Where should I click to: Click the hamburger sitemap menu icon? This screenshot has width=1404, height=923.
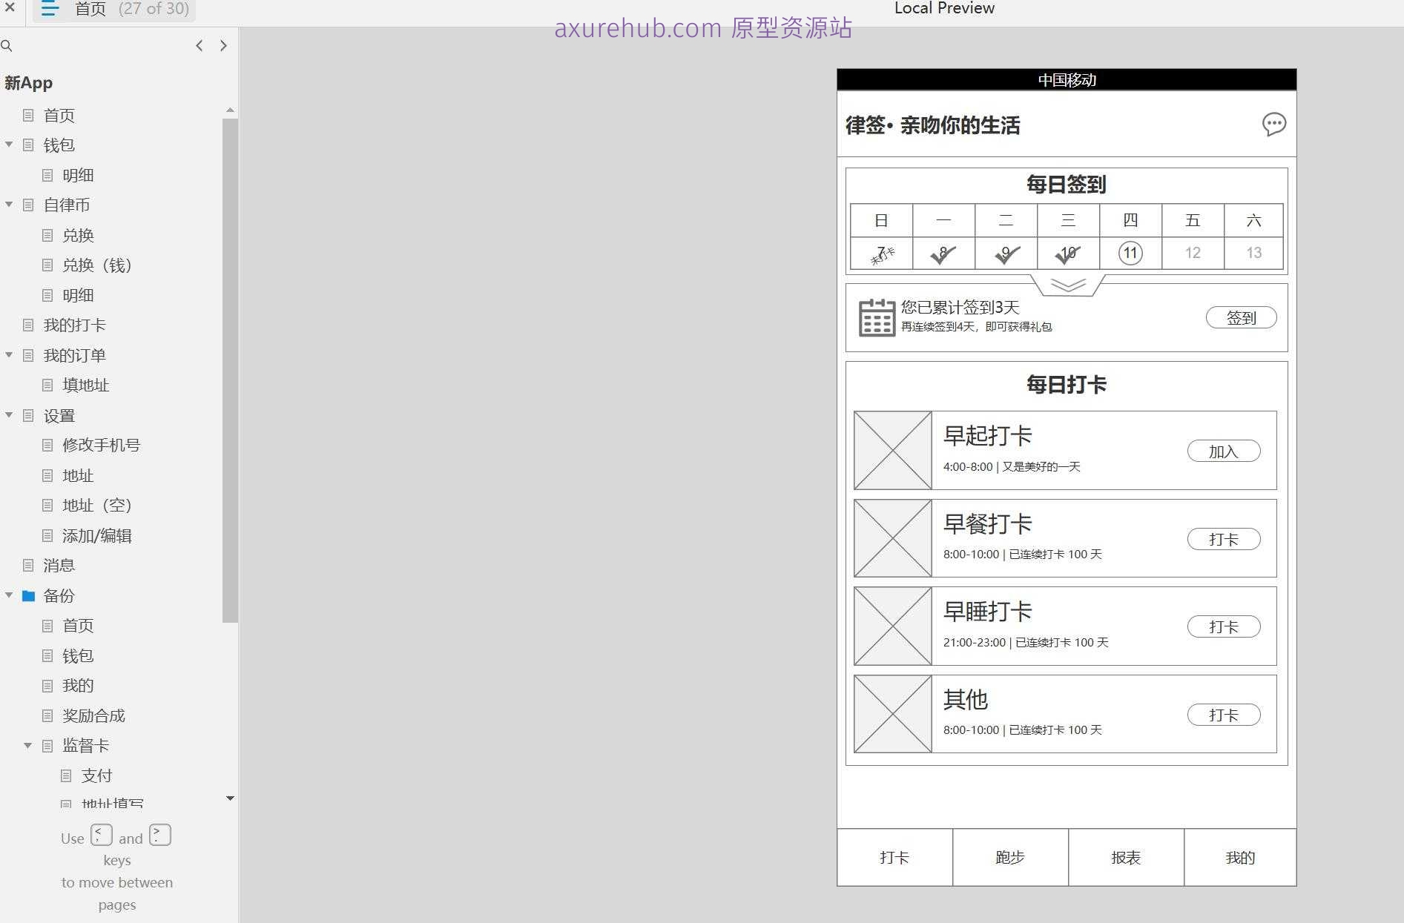pyautogui.click(x=50, y=10)
